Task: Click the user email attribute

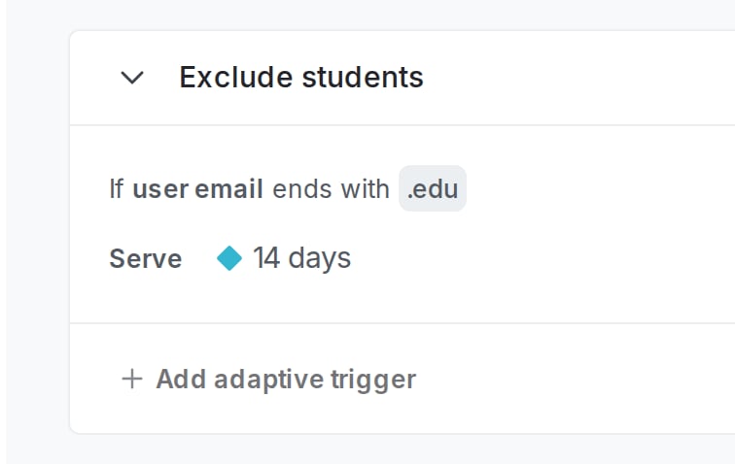Action: pyautogui.click(x=197, y=189)
